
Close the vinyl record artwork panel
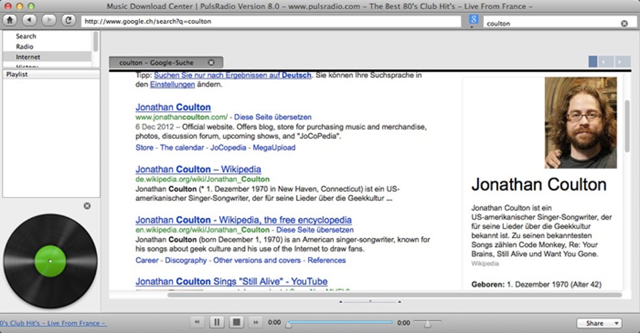click(87, 206)
